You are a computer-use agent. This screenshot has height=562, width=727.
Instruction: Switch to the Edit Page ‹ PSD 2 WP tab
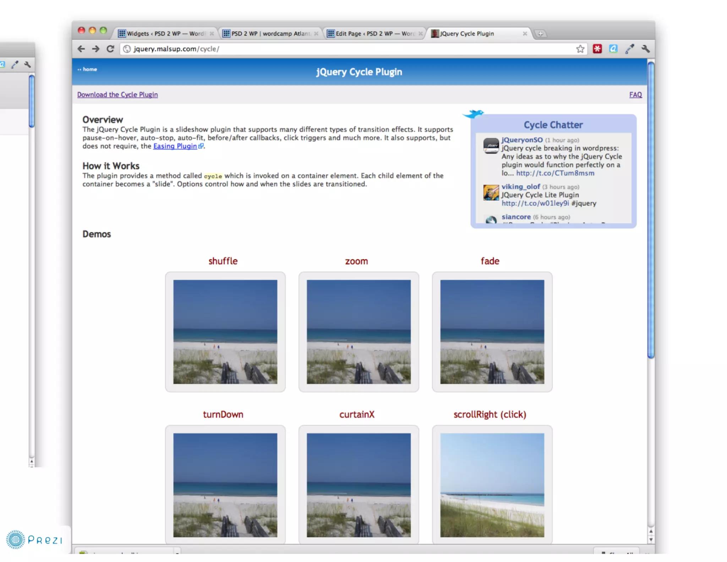pos(375,34)
